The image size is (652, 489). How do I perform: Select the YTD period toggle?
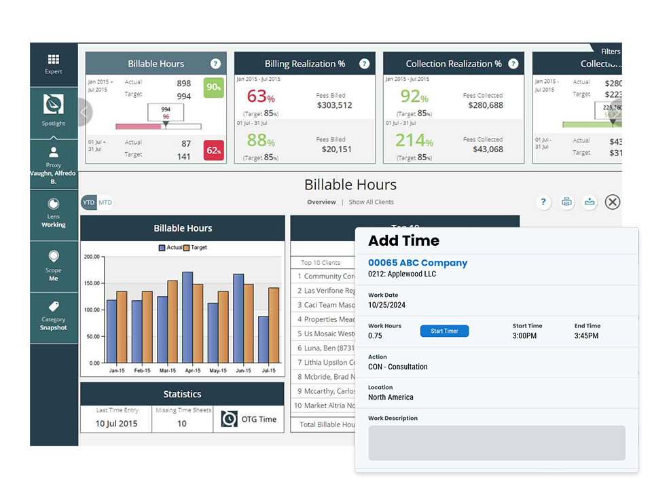[x=89, y=202]
